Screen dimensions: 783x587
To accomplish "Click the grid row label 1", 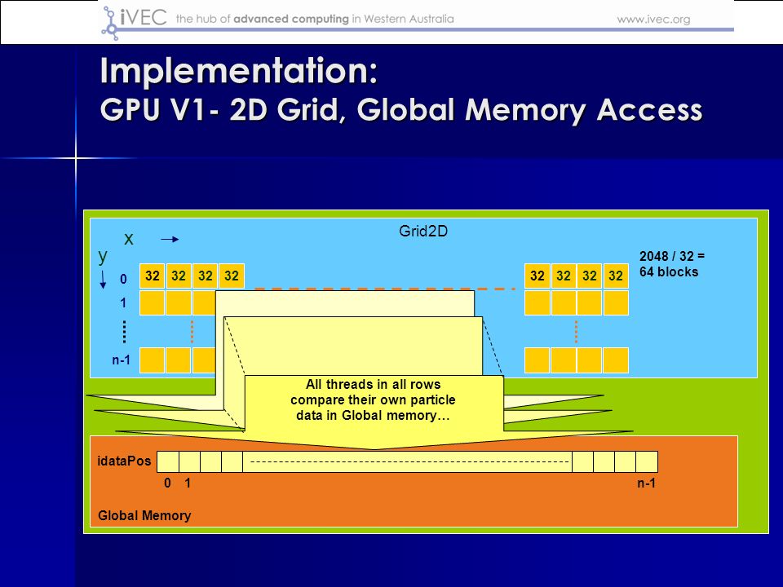I will (x=123, y=303).
